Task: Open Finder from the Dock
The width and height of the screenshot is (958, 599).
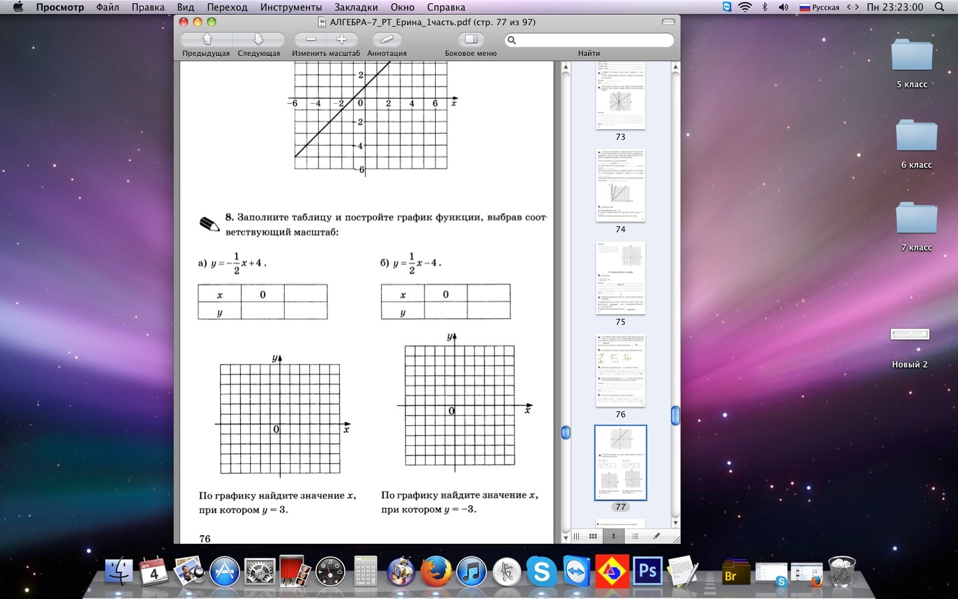Action: tap(120, 571)
